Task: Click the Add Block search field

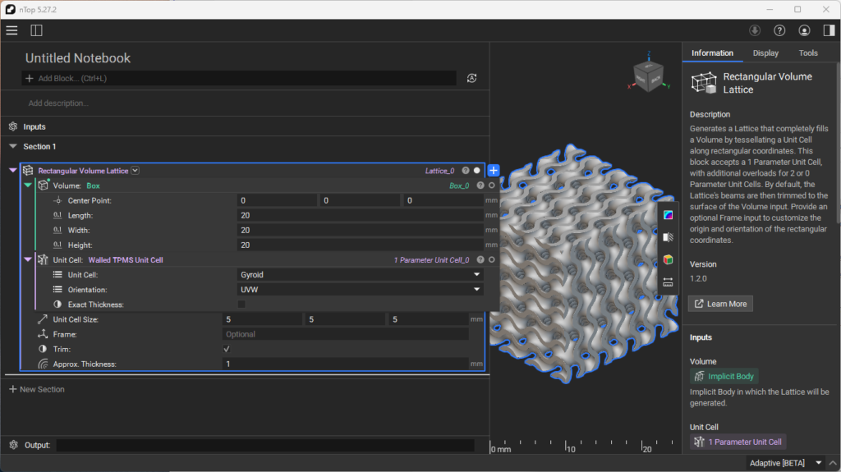Action: click(239, 78)
